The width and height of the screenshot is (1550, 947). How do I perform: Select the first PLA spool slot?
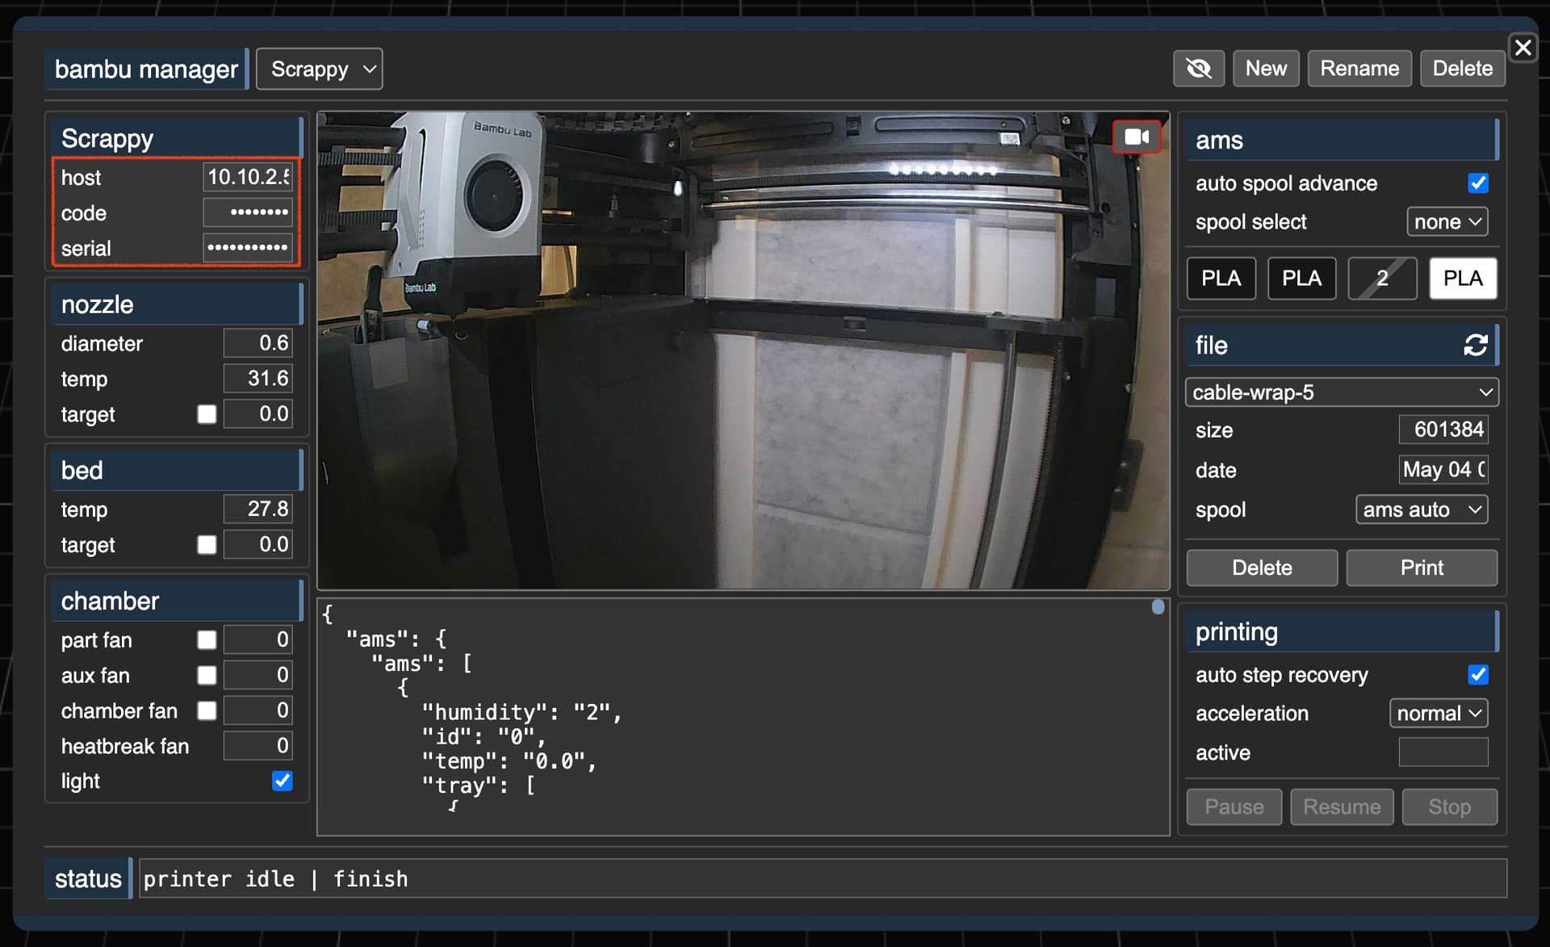pyautogui.click(x=1221, y=279)
